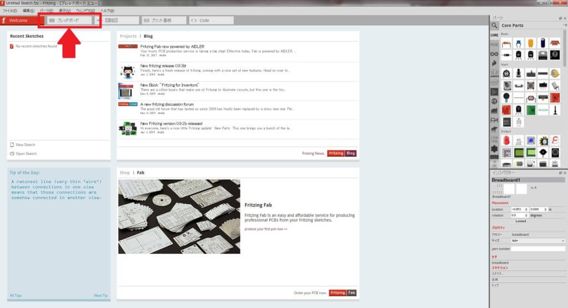Pick the rotary potentiometer part under Input

click(506, 74)
